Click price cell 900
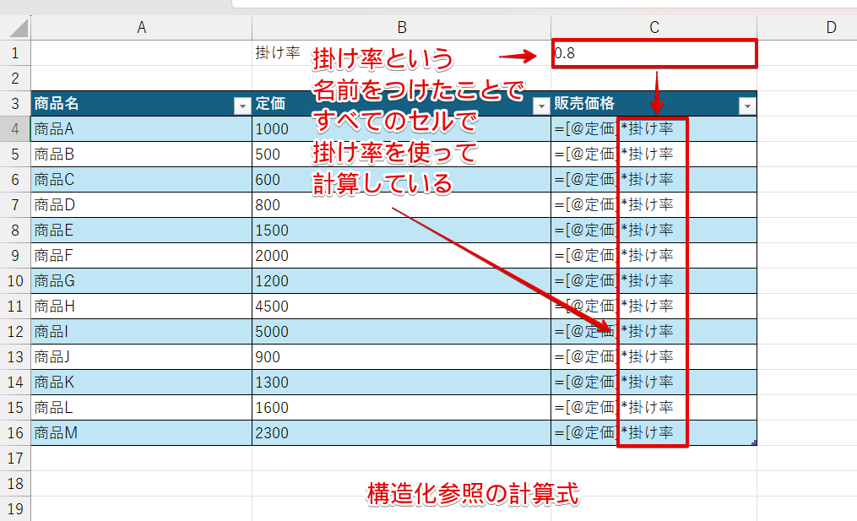857x521 pixels. click(402, 357)
